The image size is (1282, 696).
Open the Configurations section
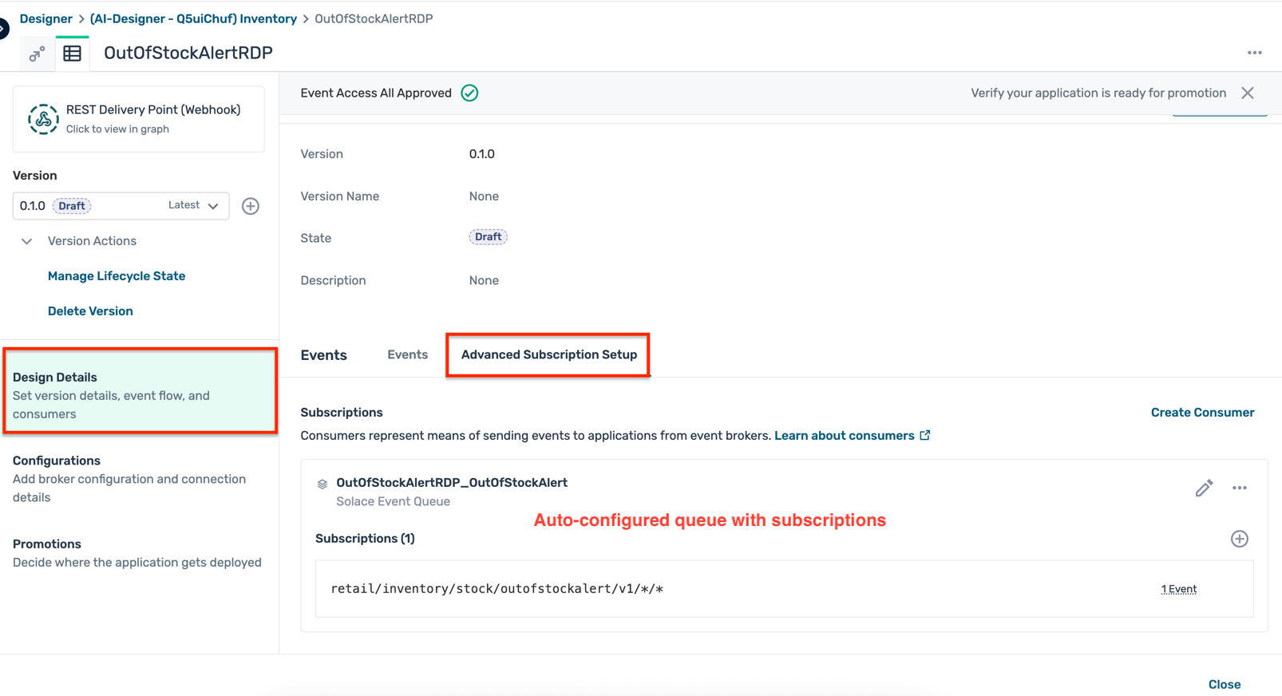[x=57, y=461]
